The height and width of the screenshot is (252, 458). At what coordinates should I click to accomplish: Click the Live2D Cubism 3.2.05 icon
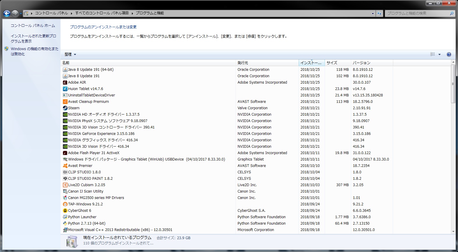tap(65, 185)
